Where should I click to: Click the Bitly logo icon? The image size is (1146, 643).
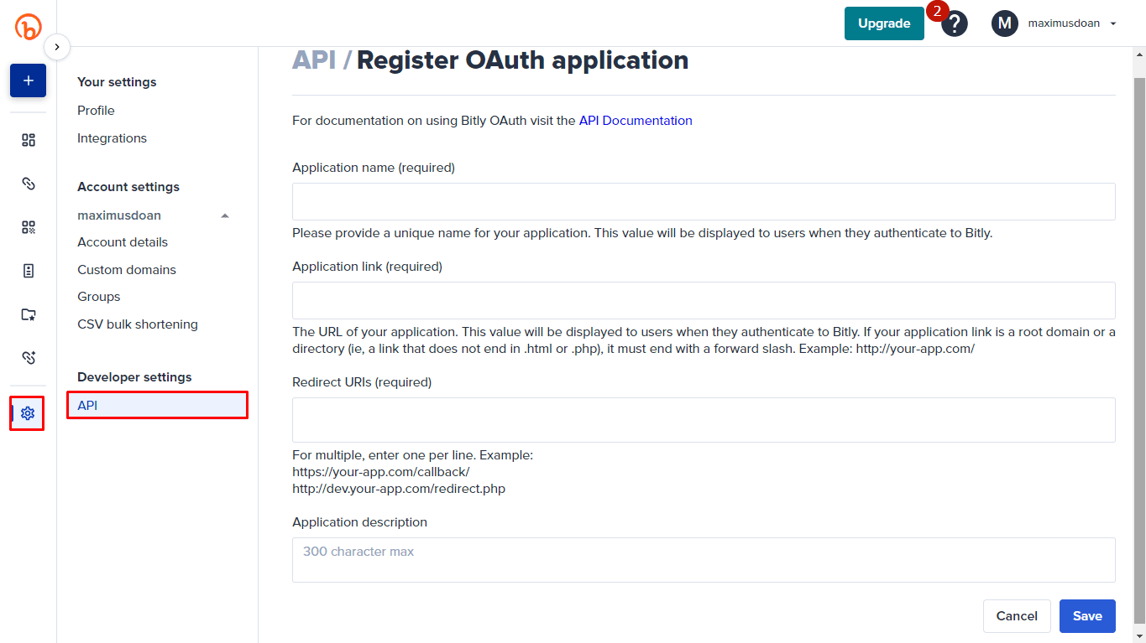point(28,26)
